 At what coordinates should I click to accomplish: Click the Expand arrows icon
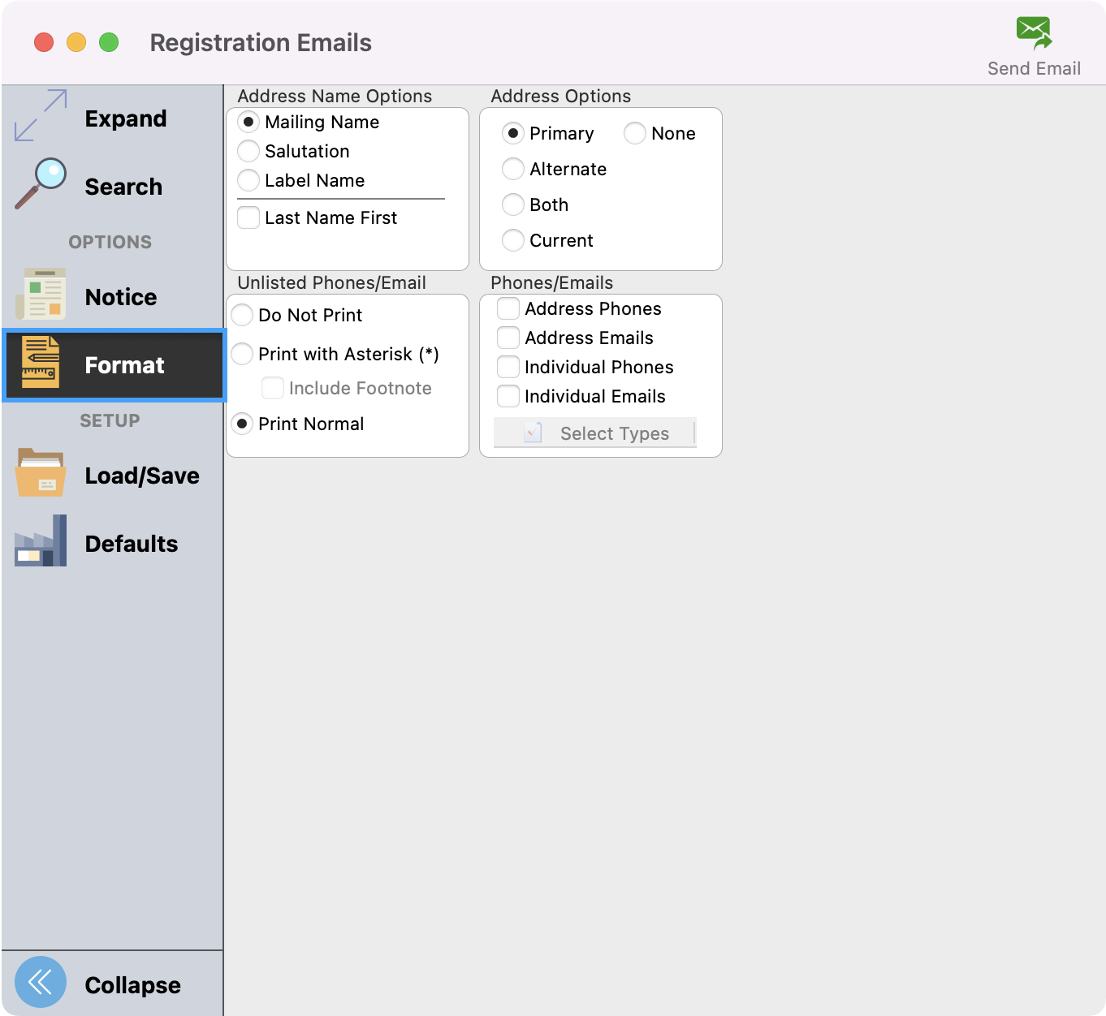pos(41,115)
